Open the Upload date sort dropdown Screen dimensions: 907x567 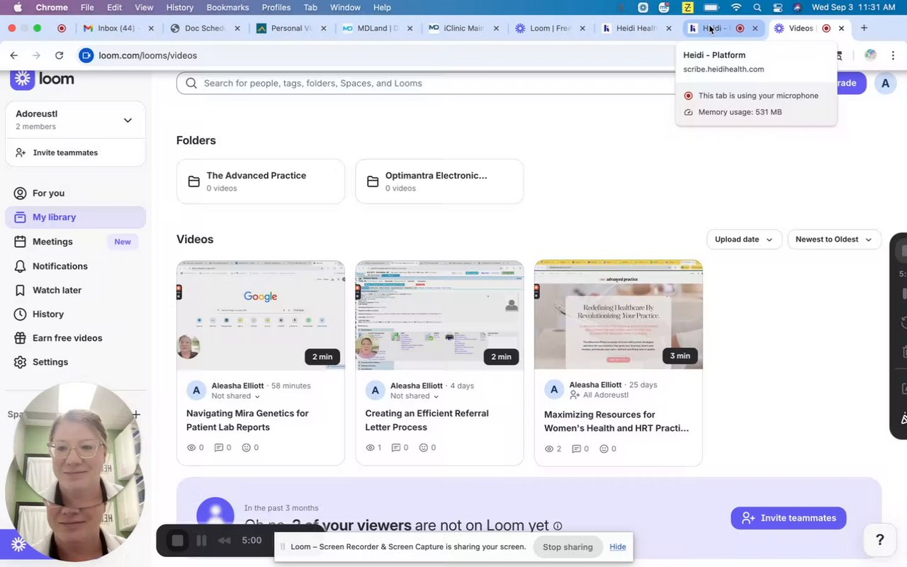tap(744, 240)
